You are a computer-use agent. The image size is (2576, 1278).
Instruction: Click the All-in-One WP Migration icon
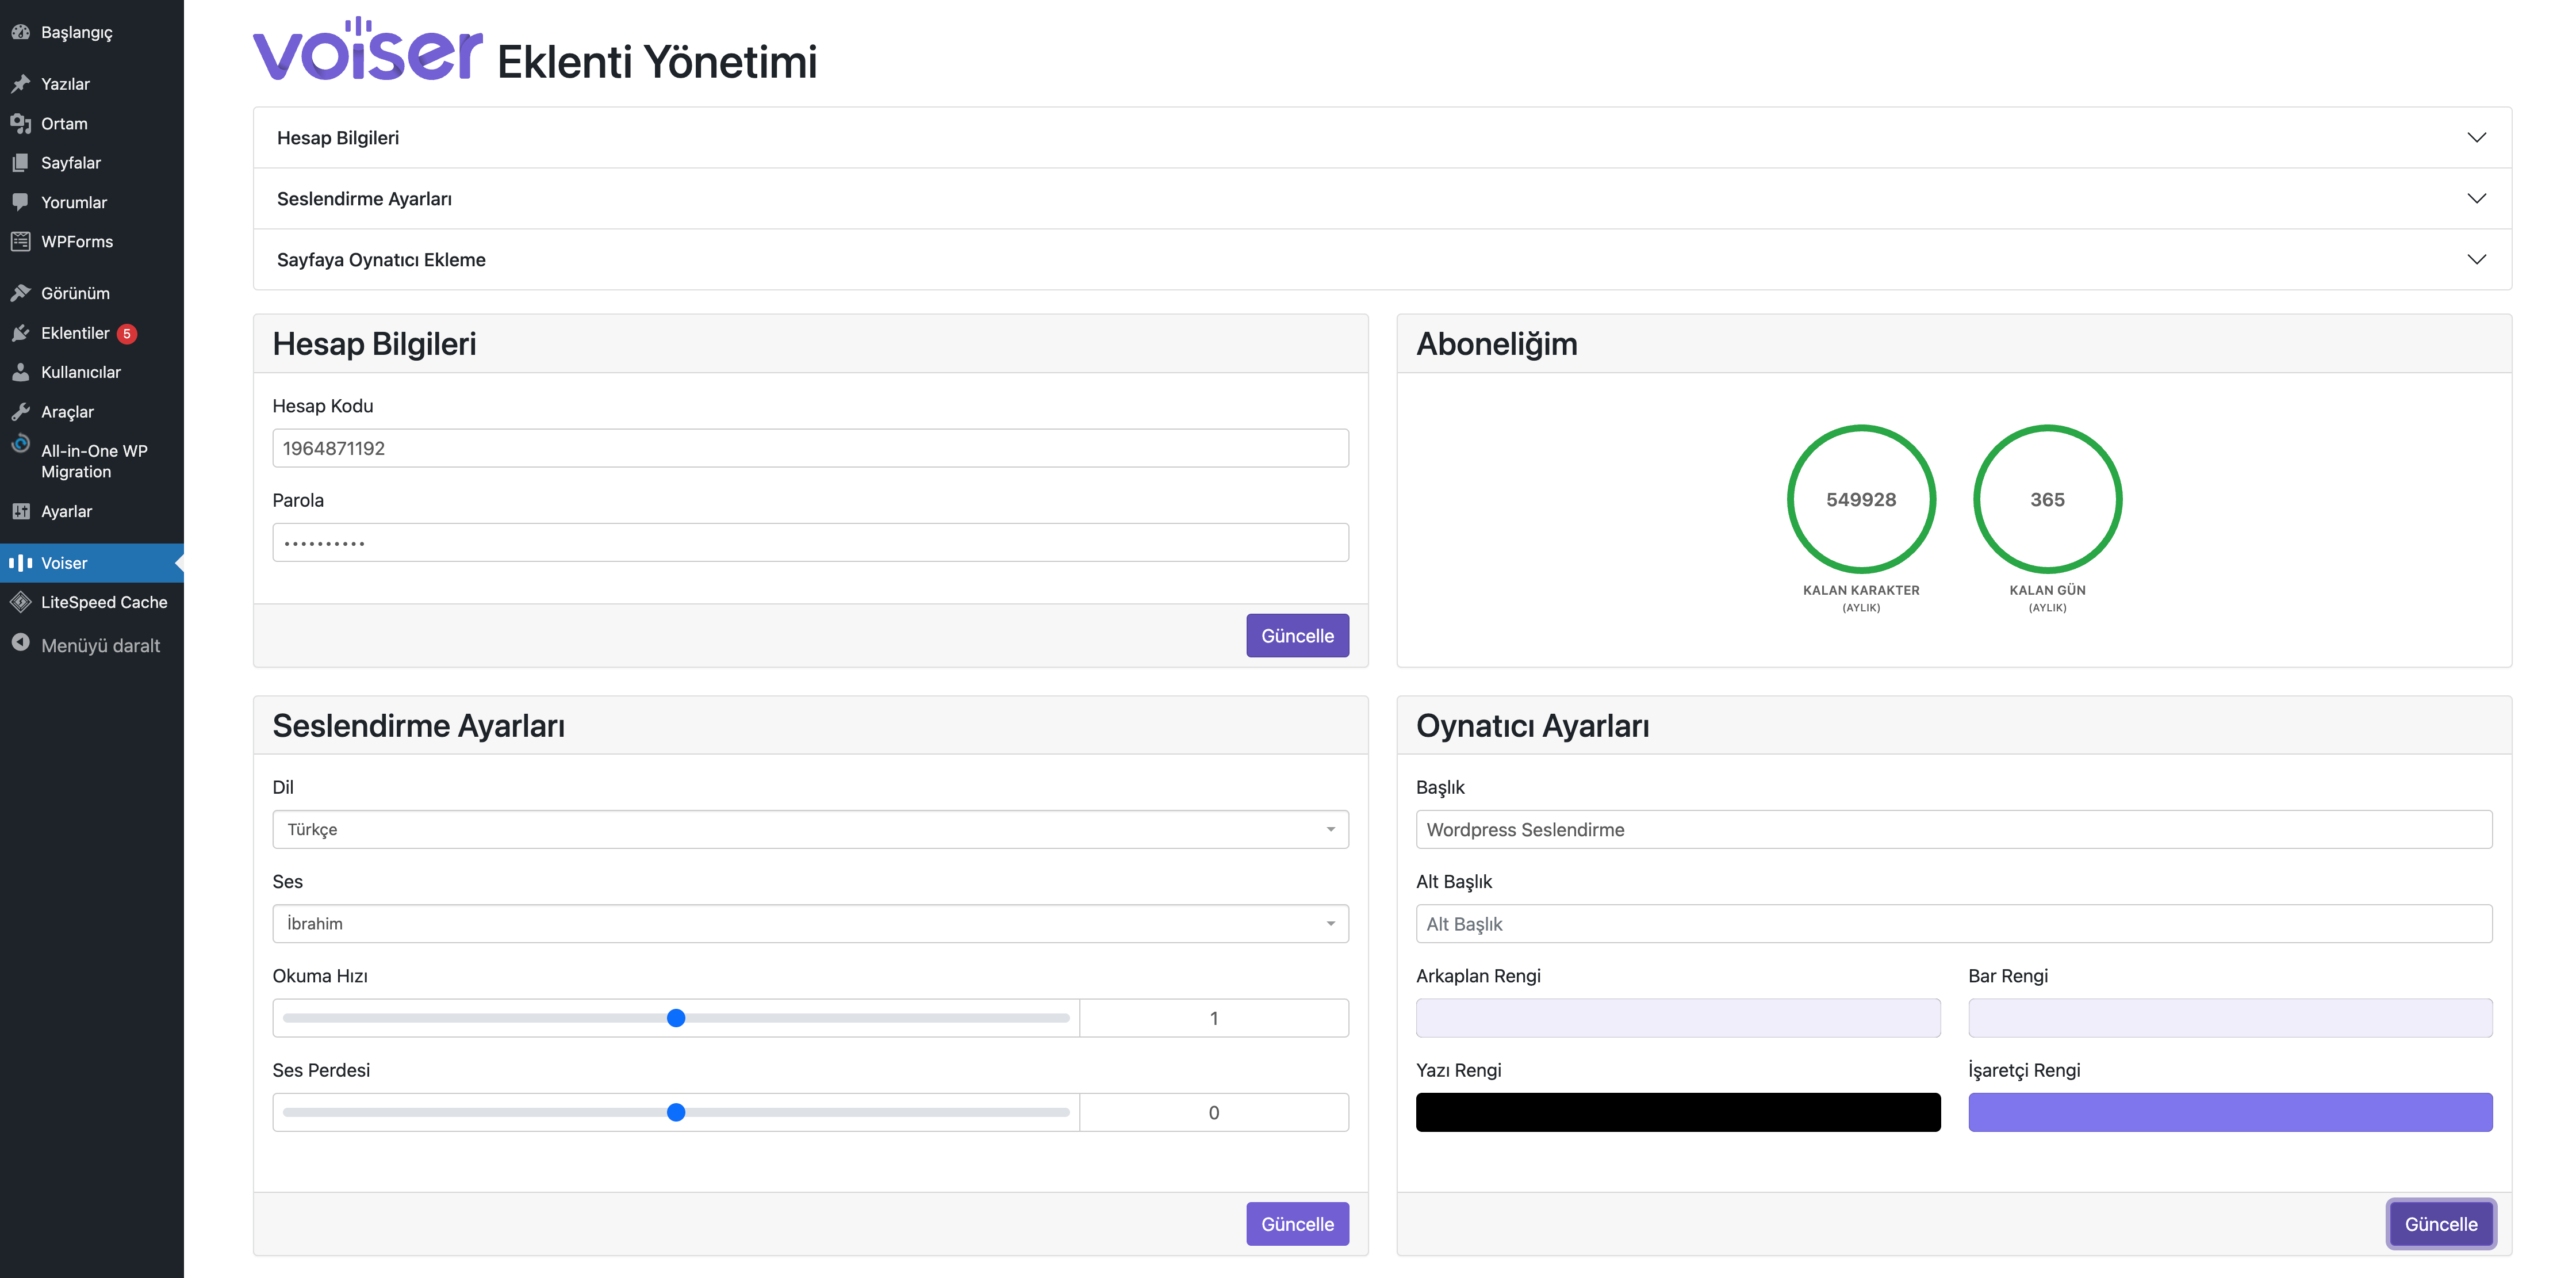click(20, 444)
